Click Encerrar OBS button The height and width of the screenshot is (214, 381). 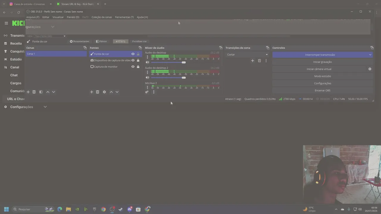pos(322,90)
